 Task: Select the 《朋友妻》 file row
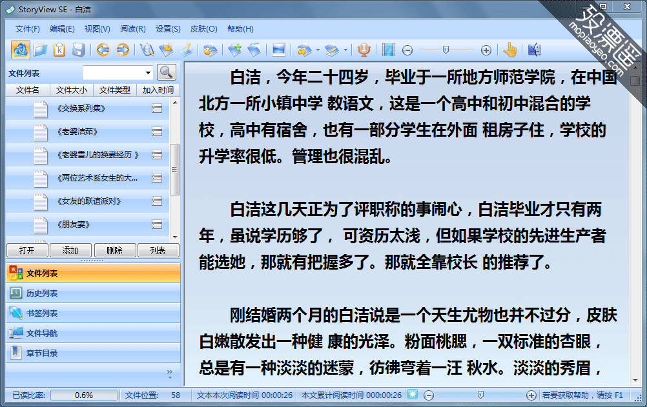tap(87, 224)
